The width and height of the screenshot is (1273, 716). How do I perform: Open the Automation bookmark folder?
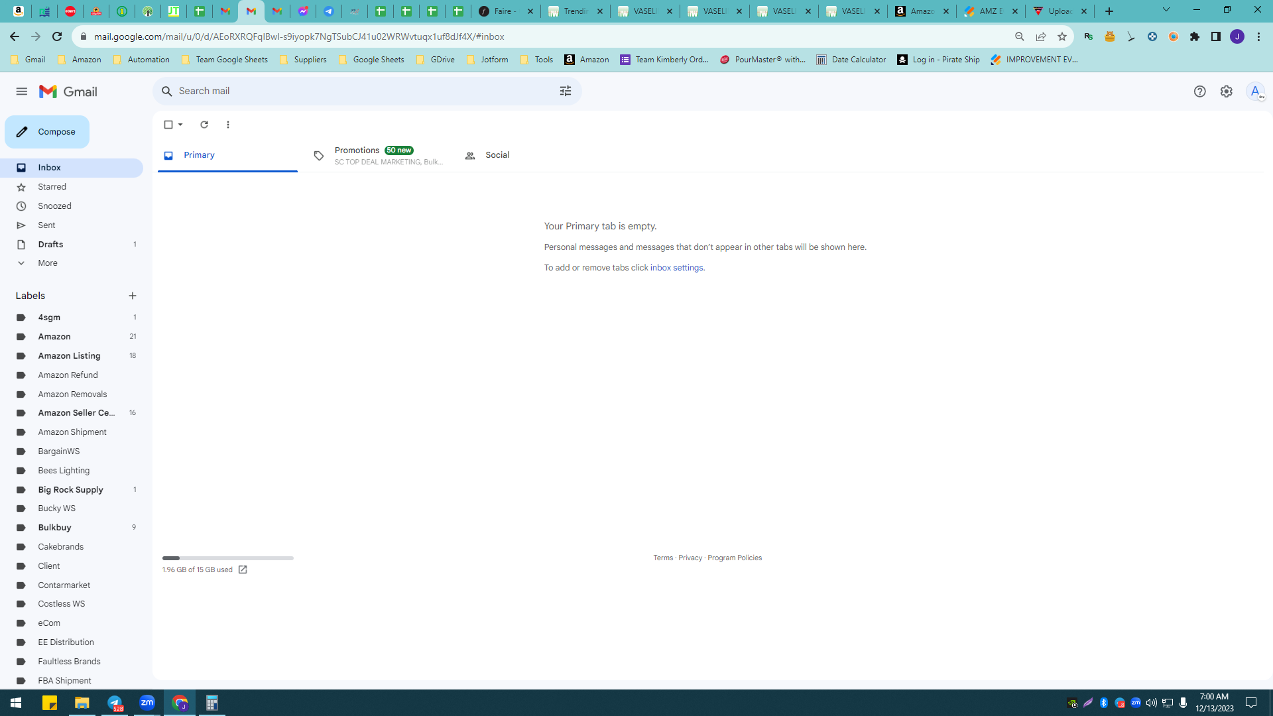[x=141, y=60]
